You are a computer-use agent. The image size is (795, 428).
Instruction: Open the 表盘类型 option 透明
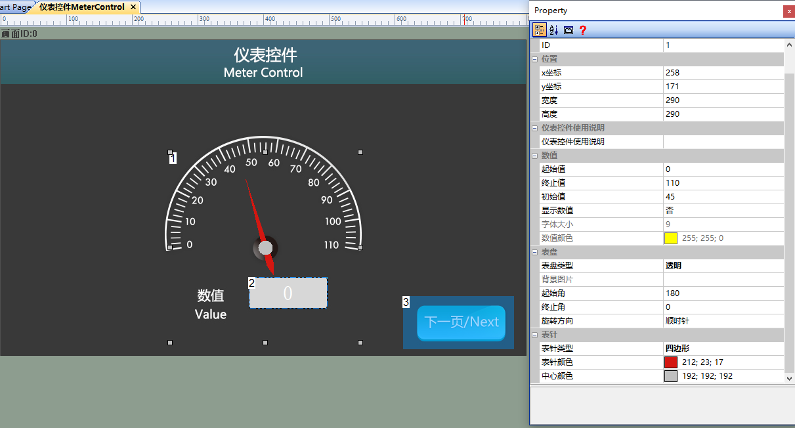coord(723,266)
